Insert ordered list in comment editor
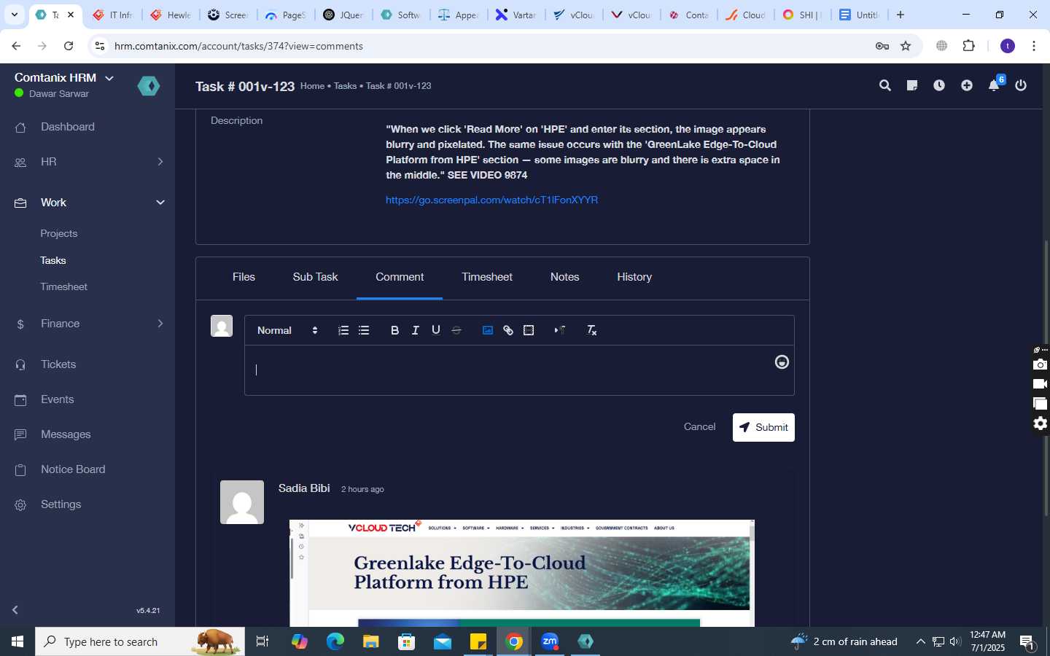This screenshot has height=656, width=1050. pyautogui.click(x=343, y=330)
